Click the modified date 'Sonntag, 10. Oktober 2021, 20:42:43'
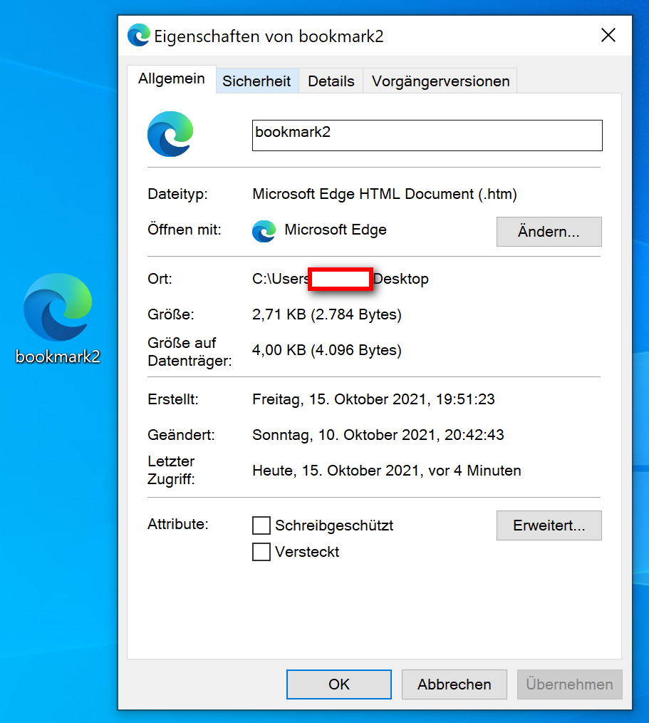649x723 pixels. click(x=378, y=435)
